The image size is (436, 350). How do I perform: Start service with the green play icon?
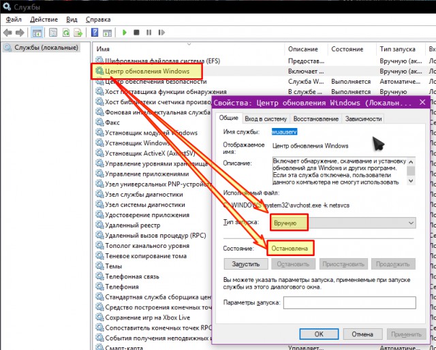125,33
